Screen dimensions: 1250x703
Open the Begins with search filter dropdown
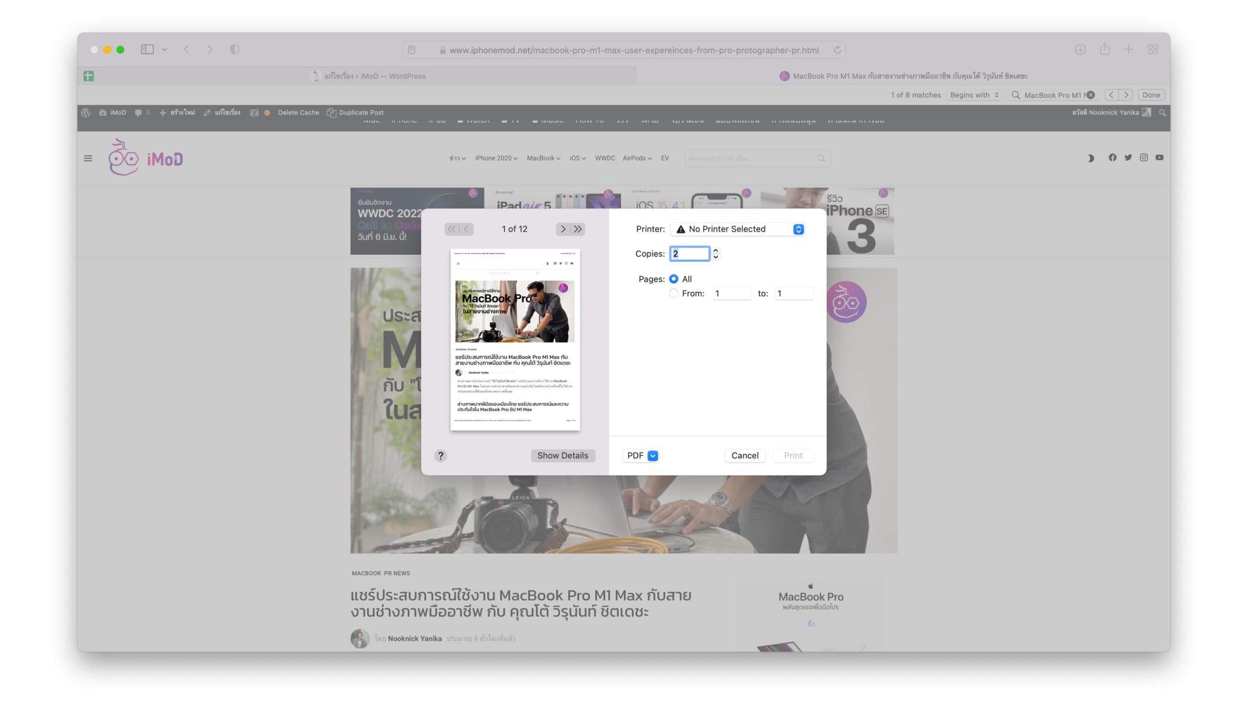pos(974,95)
